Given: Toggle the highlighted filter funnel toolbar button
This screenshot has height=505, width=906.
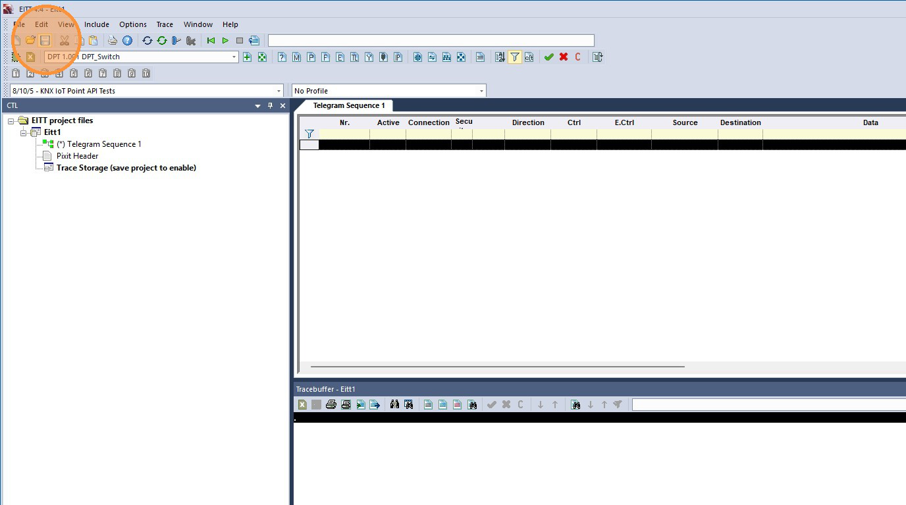Looking at the screenshot, I should tap(514, 57).
